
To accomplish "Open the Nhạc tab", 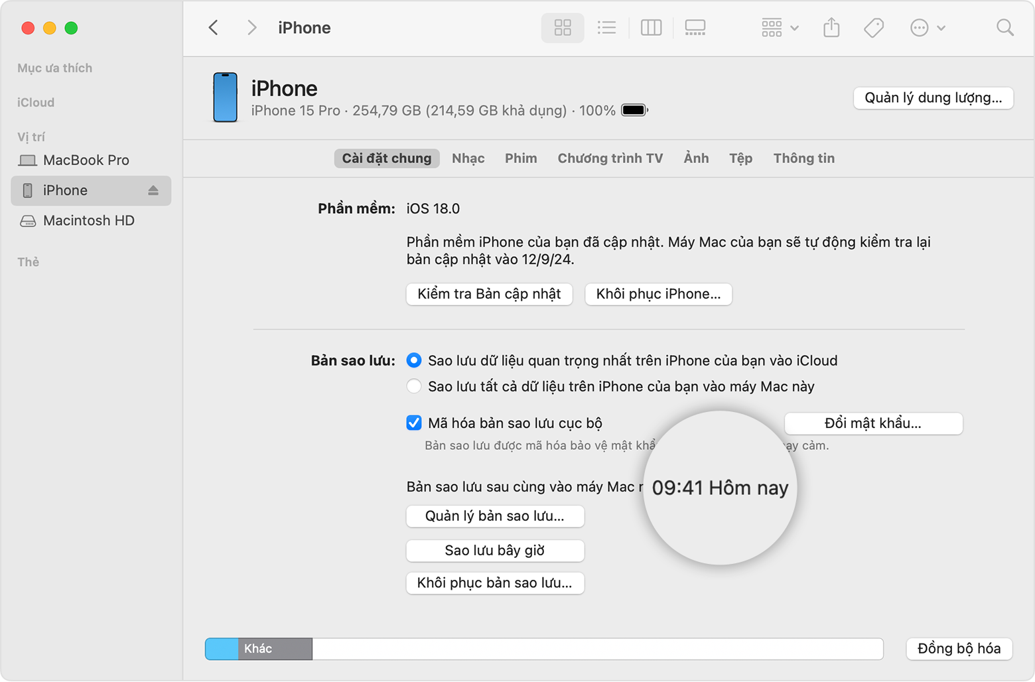I will [x=468, y=159].
